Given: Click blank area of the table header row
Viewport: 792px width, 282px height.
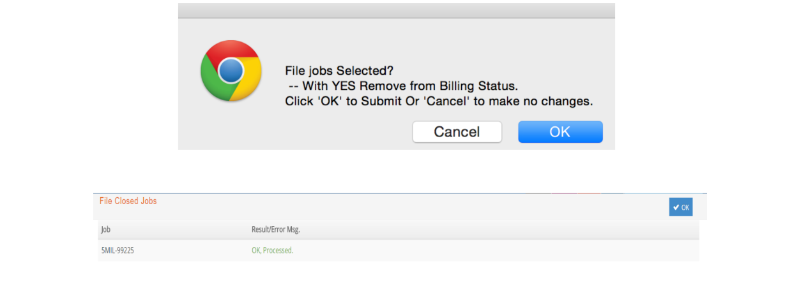Looking at the screenshot, I should 498,229.
